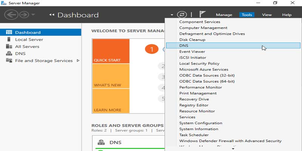This screenshot has width=302, height=151.
Task: Choose ODBC Data Sources (32-bit)
Action: pyautogui.click(x=233, y=75)
